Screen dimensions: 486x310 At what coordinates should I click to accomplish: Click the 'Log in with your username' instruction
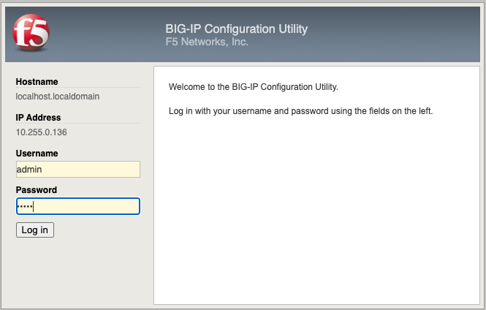tap(300, 111)
